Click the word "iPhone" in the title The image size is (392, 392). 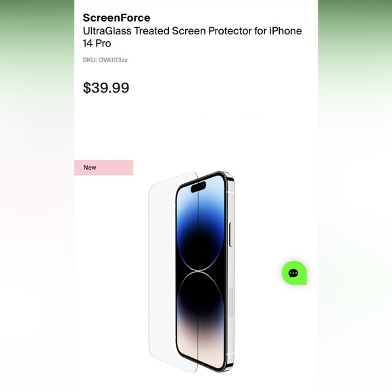[285, 31]
